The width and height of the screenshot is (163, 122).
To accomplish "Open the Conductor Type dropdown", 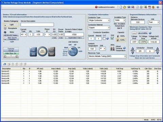I will [99, 20].
